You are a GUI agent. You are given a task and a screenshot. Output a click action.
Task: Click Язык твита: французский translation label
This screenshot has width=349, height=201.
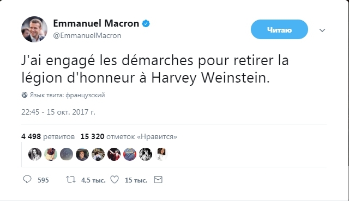[x=67, y=95]
